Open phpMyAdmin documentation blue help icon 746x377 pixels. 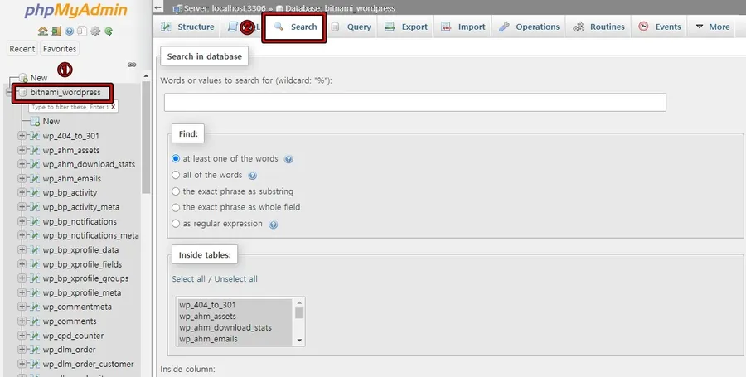[70, 31]
